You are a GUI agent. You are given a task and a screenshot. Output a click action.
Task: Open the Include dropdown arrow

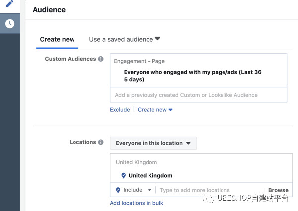[149, 190]
